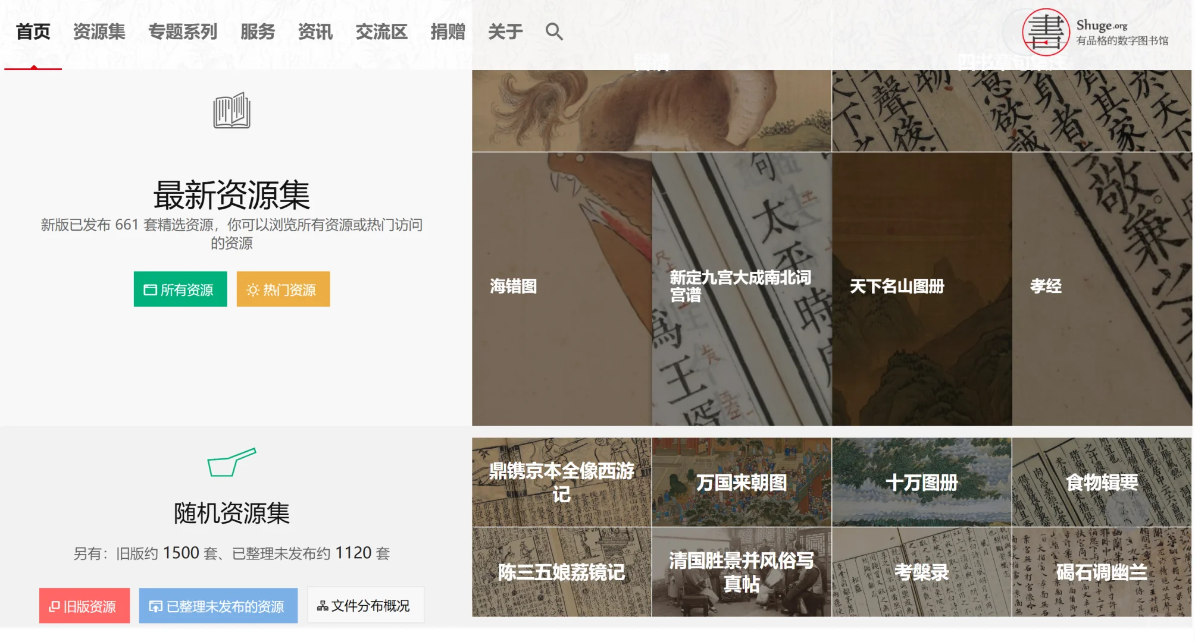The width and height of the screenshot is (1195, 642).
Task: Open the 天下名山图册 tile
Action: (x=922, y=289)
